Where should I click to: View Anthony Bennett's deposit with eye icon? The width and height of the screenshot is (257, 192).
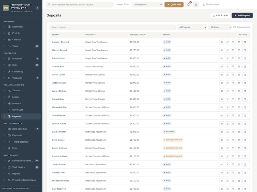(222, 42)
